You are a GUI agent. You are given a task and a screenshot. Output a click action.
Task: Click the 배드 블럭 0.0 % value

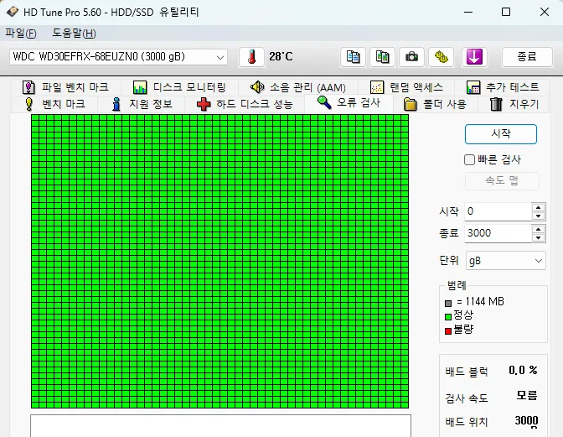click(523, 370)
